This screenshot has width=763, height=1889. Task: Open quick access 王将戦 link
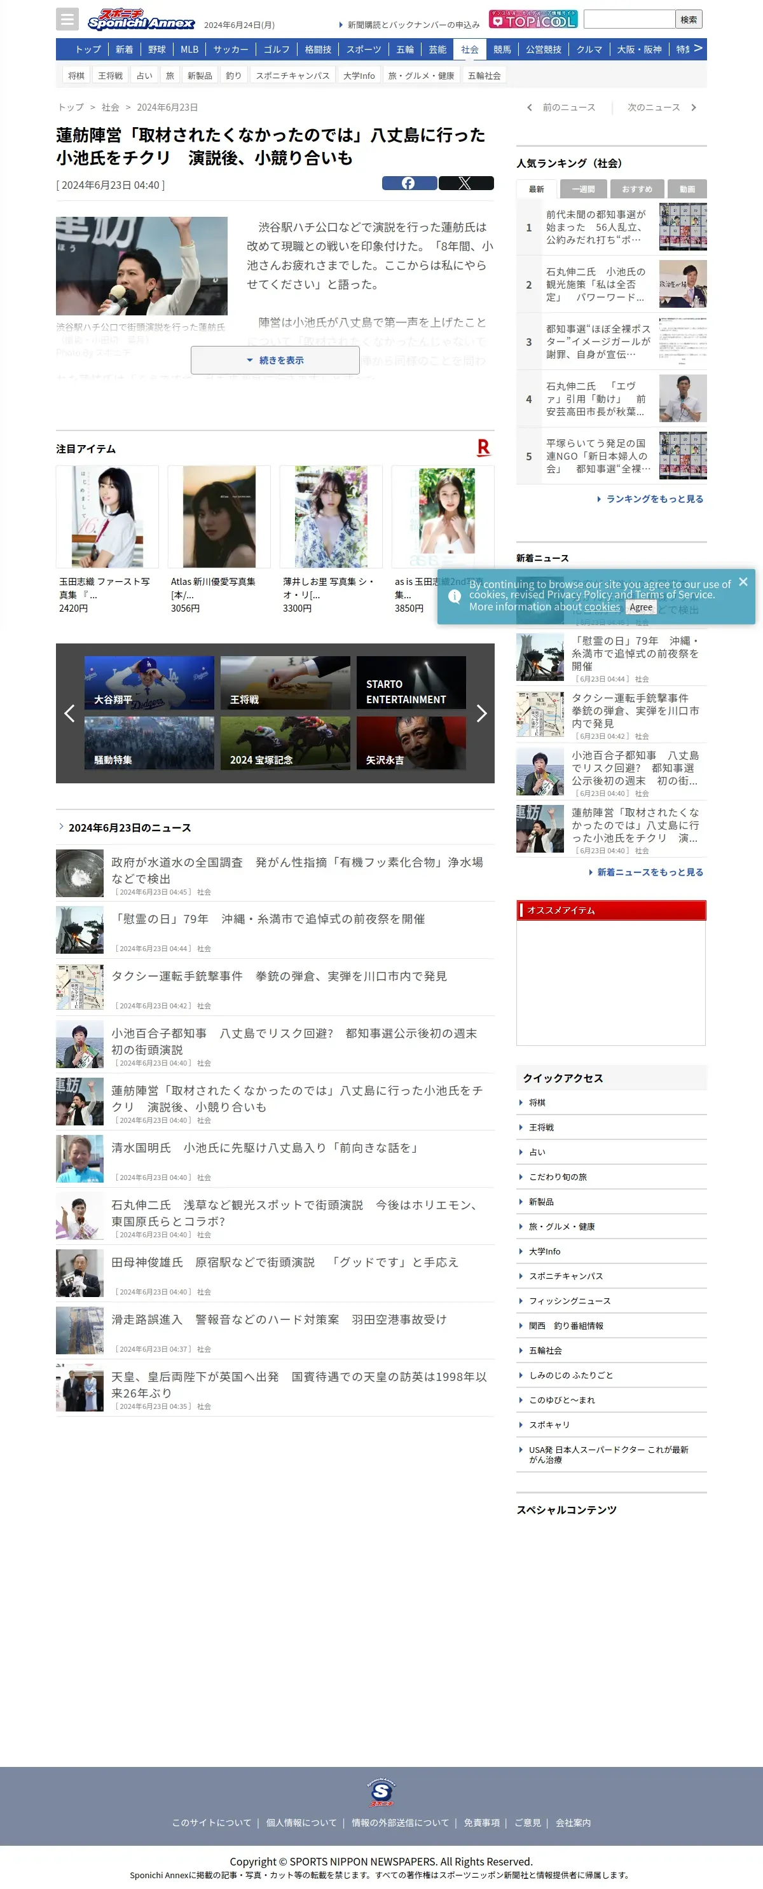tap(542, 1127)
